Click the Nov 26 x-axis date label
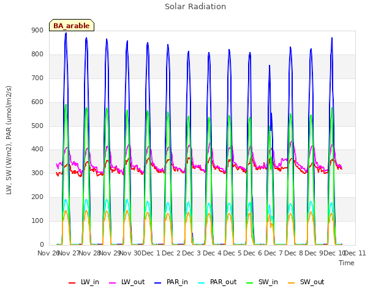Image resolution: width=392 pixels, height=294 pixels. 48,253
